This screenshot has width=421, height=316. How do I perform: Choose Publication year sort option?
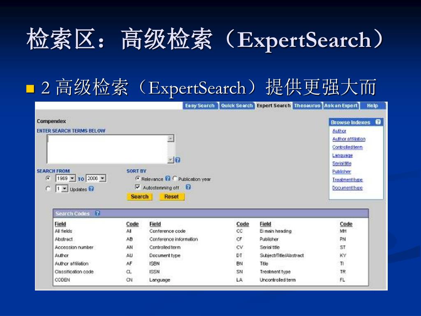pyautogui.click(x=175, y=179)
